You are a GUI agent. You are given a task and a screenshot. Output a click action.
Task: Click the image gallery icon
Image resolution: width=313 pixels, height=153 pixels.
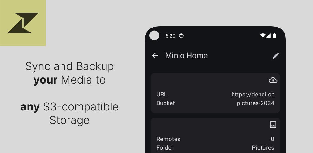click(x=273, y=125)
